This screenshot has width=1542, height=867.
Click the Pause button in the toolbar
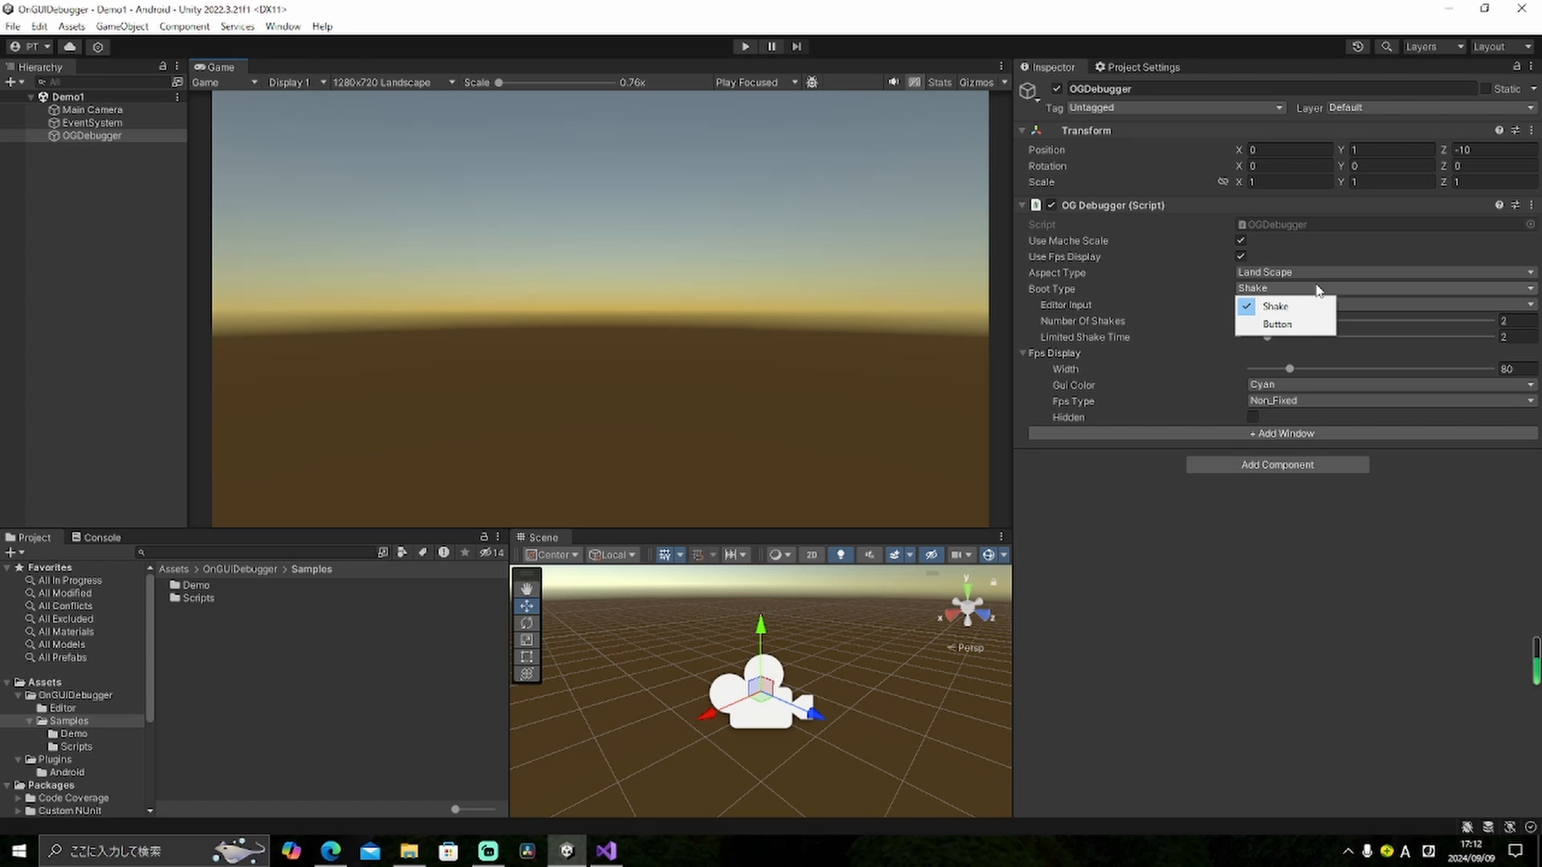772,47
